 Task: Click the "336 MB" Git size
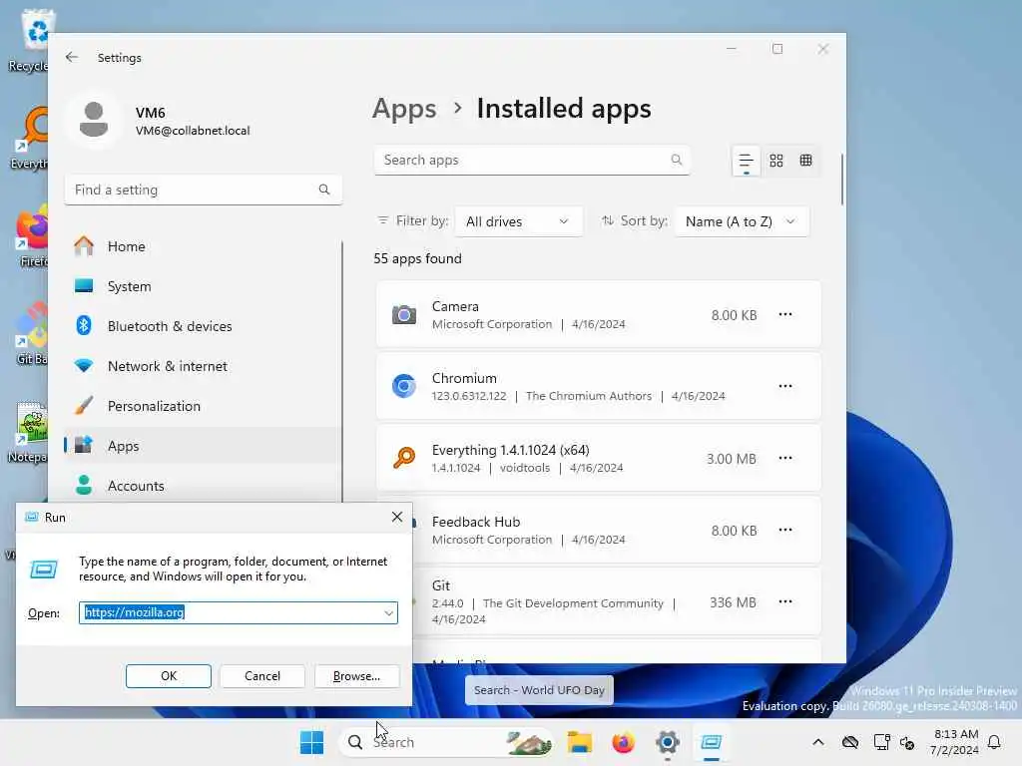click(733, 602)
